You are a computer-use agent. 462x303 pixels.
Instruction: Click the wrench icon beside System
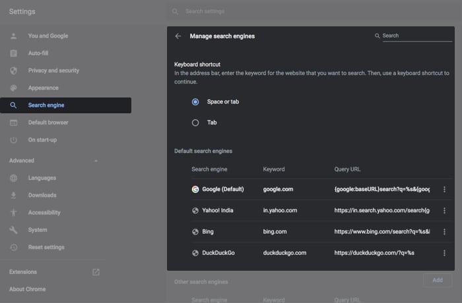[x=13, y=230]
